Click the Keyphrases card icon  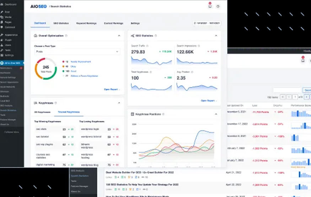coord(36,103)
